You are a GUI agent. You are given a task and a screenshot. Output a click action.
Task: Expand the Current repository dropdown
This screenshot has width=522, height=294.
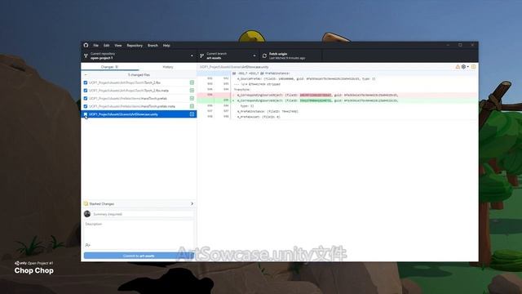139,56
